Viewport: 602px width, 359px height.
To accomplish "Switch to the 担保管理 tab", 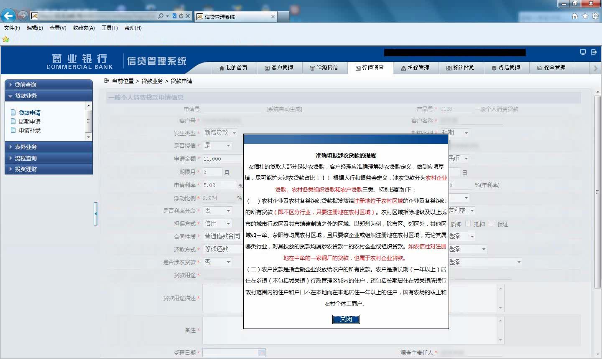I will tap(415, 68).
